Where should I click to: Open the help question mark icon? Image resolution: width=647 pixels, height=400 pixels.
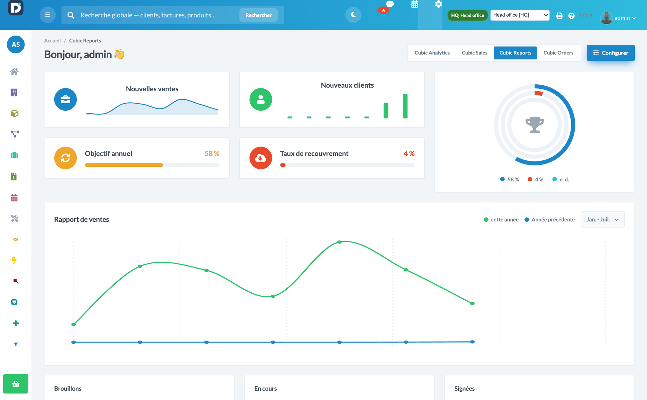coord(571,16)
